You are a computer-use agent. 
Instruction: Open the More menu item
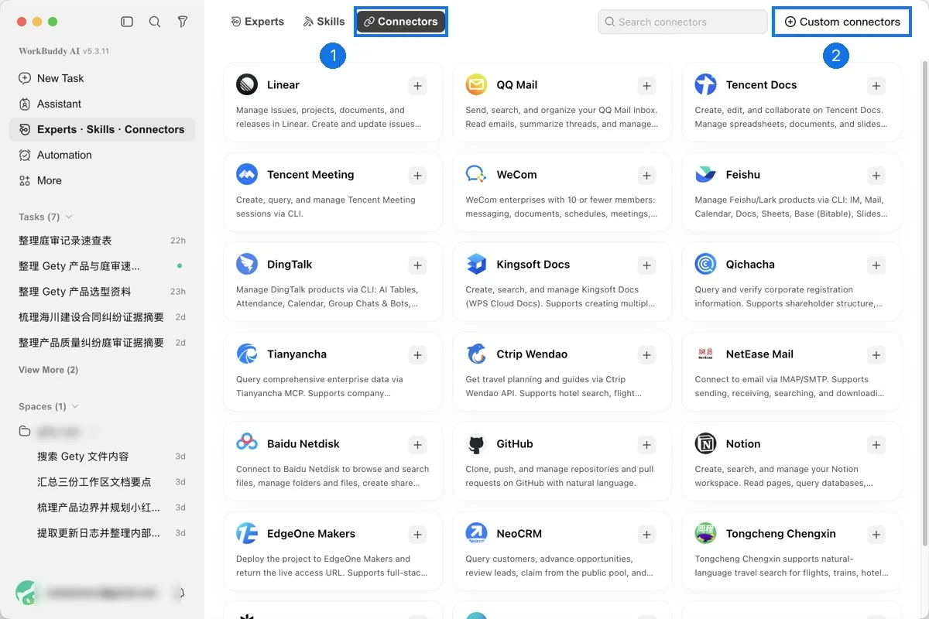(102, 180)
